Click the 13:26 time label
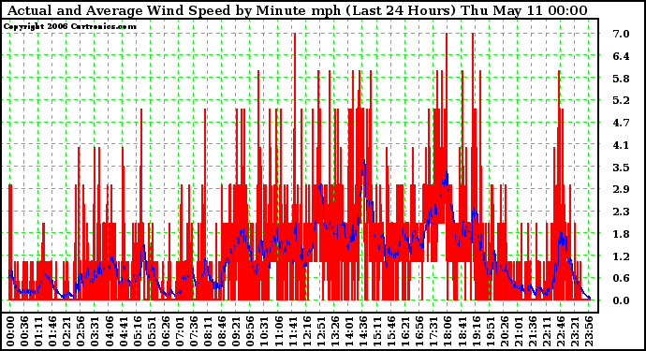Viewport: 646px width, 351px height. (x=334, y=330)
